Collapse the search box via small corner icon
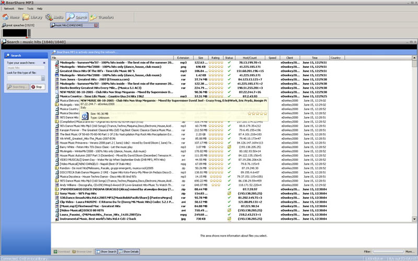The image size is (418, 261). click(44, 63)
